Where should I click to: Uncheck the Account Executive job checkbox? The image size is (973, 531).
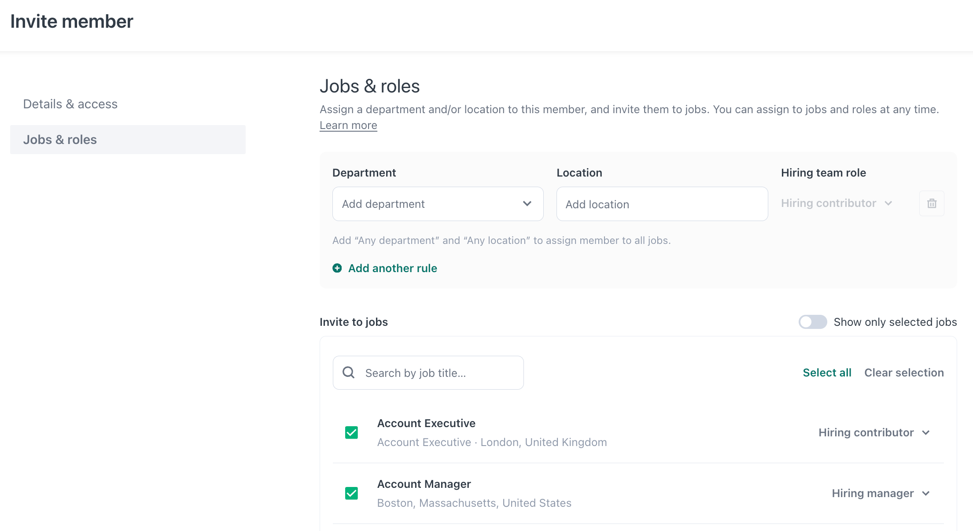pos(351,432)
